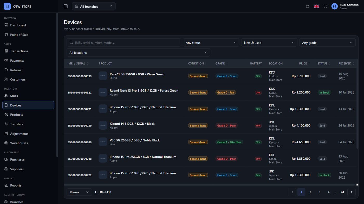Screen dimensions: 364x204
Task: Open All branches selector
Action: pos(94,6)
